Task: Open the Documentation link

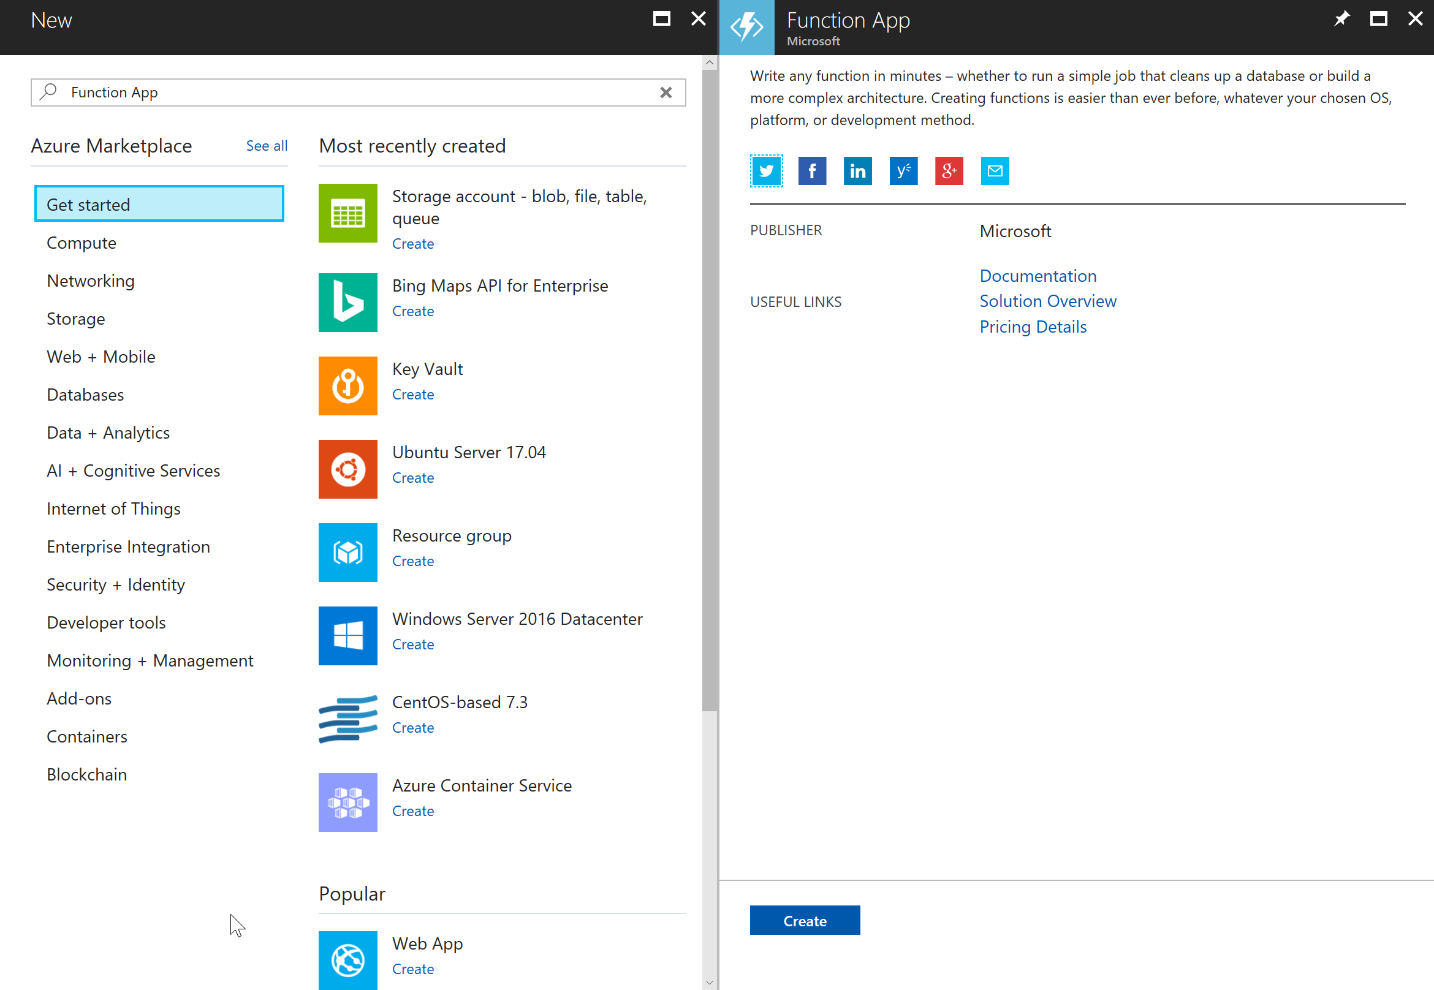Action: tap(1038, 276)
